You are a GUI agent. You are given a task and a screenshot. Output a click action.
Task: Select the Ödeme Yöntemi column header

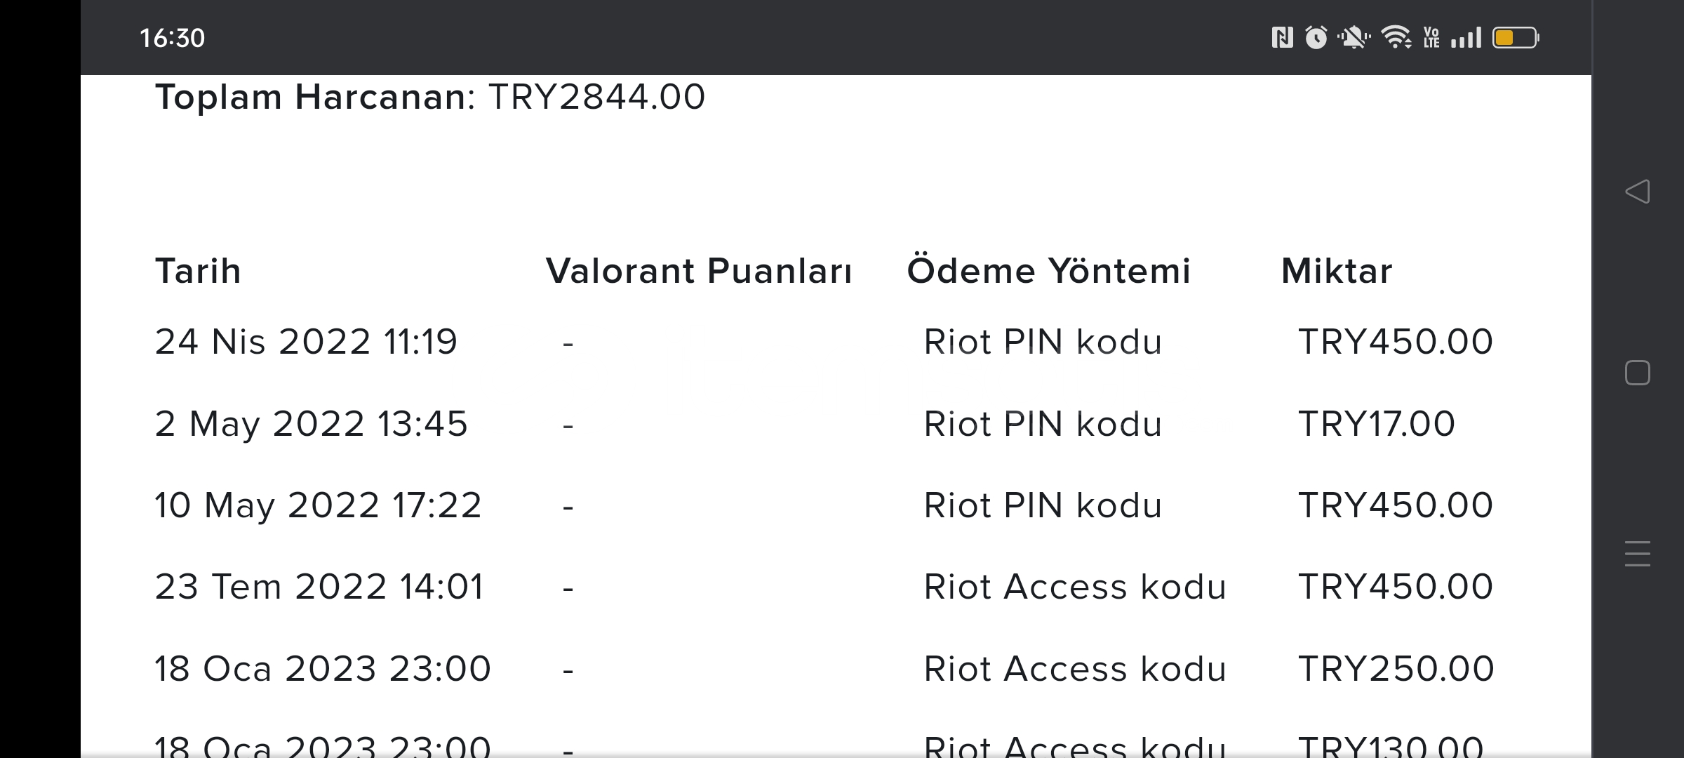[x=1049, y=271]
